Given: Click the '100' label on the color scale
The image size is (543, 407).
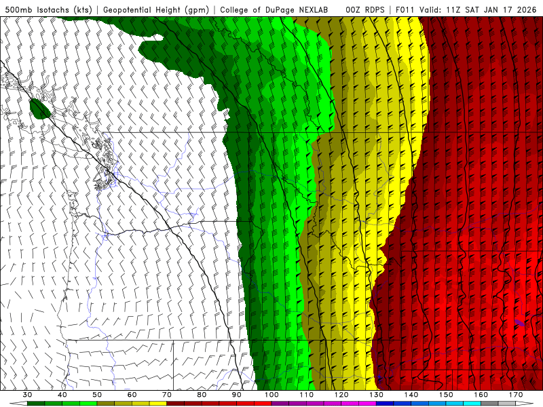Looking at the screenshot, I should (x=272, y=395).
